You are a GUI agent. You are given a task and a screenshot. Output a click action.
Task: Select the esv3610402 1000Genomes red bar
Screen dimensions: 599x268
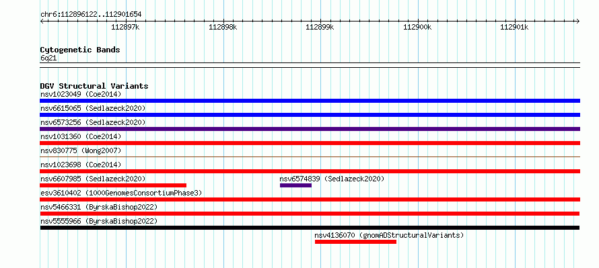(x=310, y=199)
